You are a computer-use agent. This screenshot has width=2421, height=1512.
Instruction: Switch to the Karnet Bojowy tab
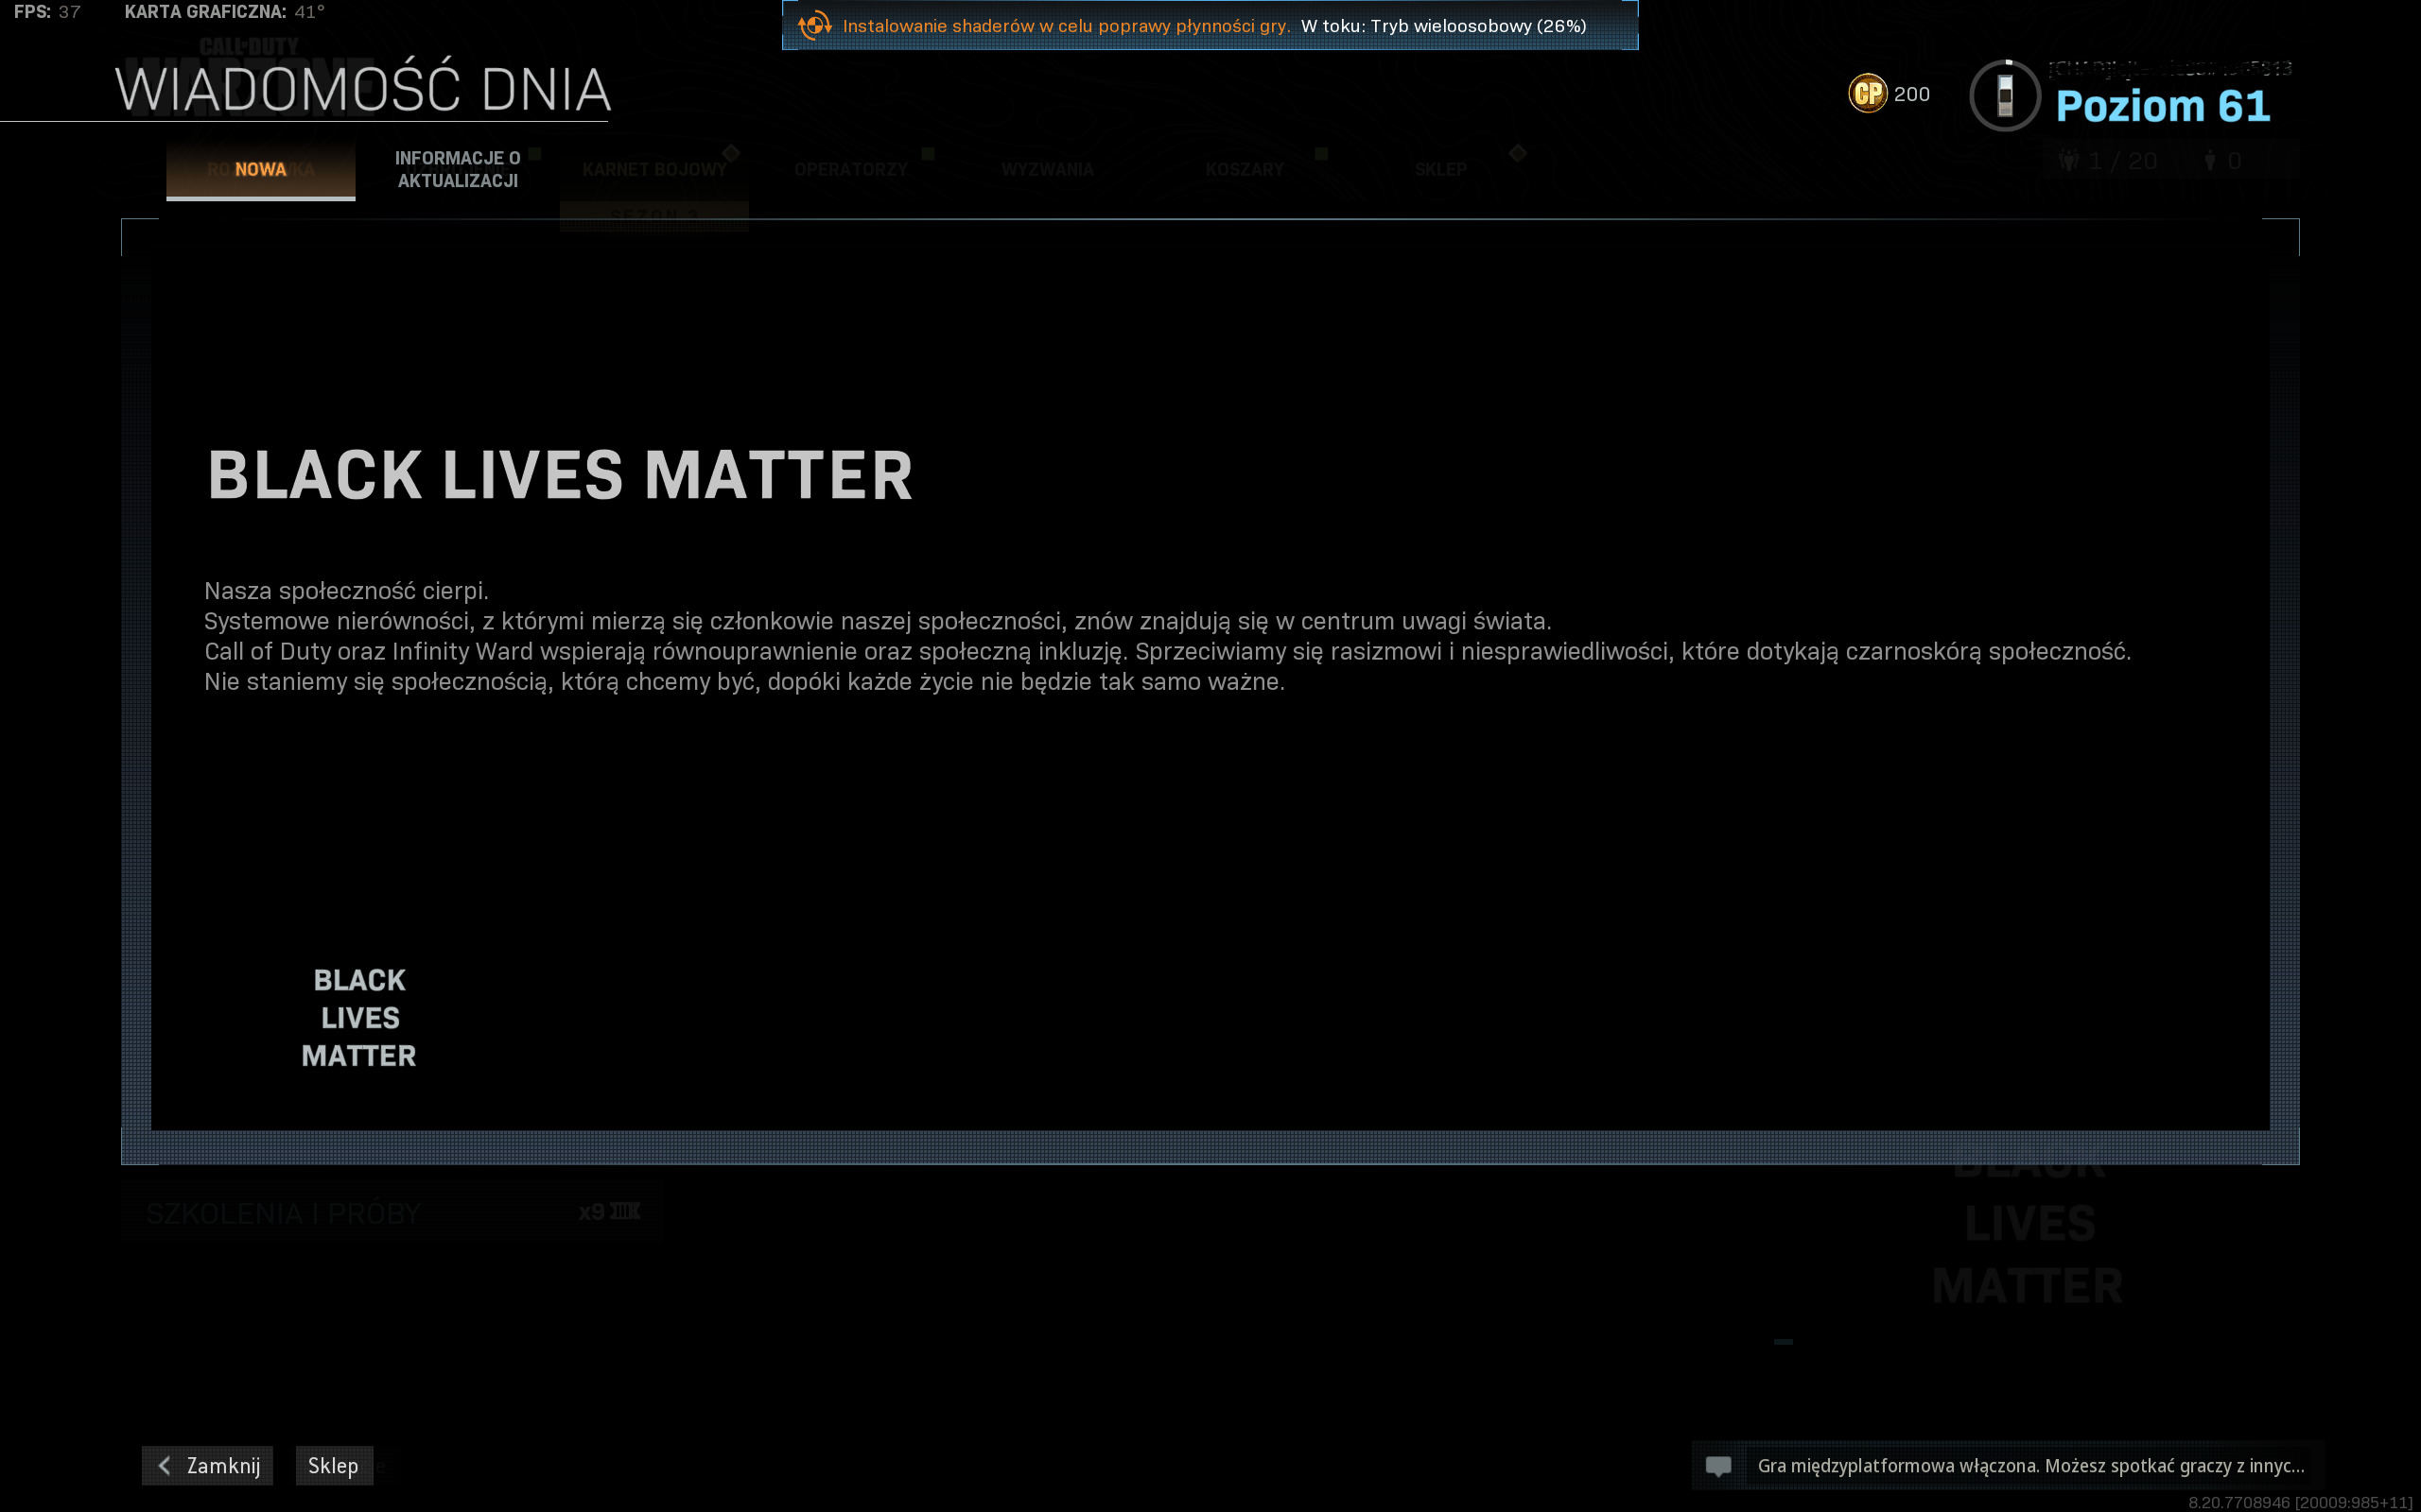tap(654, 170)
